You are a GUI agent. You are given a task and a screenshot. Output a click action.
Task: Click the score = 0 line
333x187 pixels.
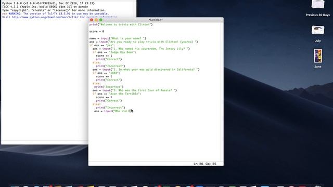pos(97,31)
